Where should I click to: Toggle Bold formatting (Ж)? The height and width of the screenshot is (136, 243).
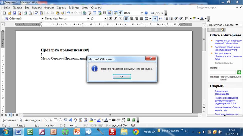tap(110, 18)
